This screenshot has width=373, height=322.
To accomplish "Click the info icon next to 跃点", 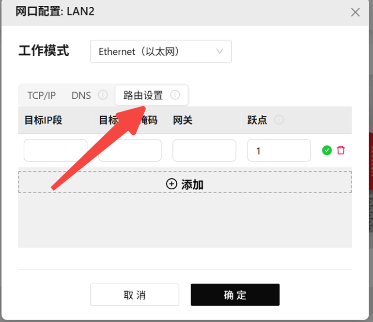I will (x=279, y=120).
